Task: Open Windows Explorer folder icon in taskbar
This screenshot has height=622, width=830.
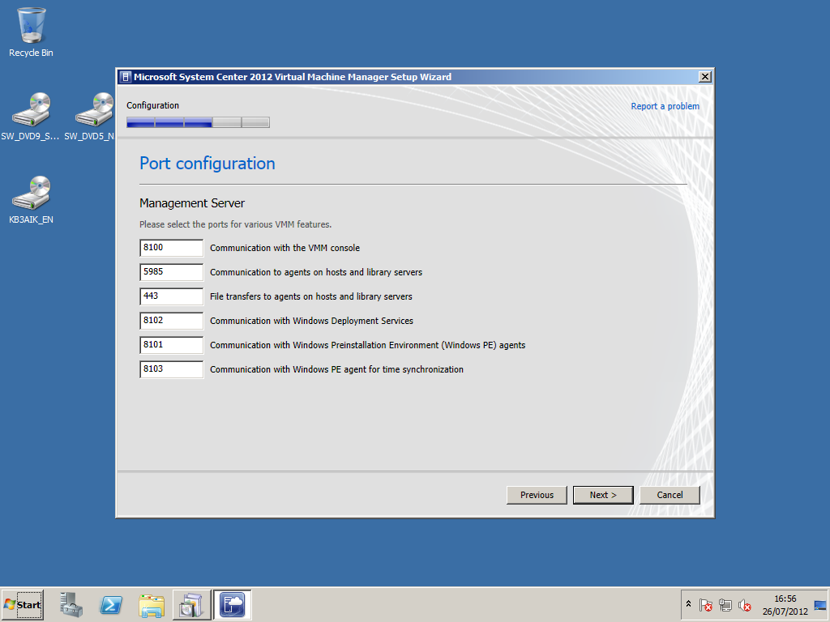Action: pos(152,604)
